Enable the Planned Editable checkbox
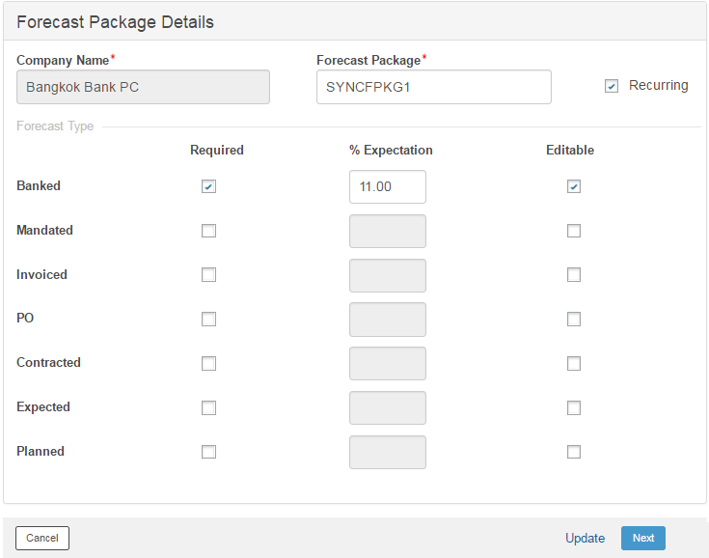 (x=574, y=452)
